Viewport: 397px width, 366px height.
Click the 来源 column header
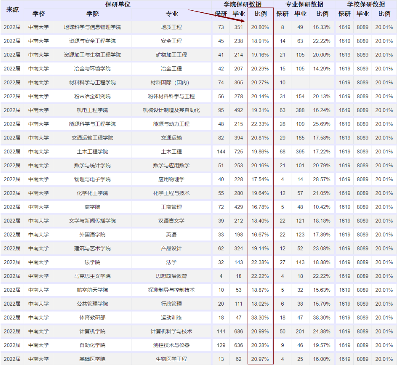point(12,10)
